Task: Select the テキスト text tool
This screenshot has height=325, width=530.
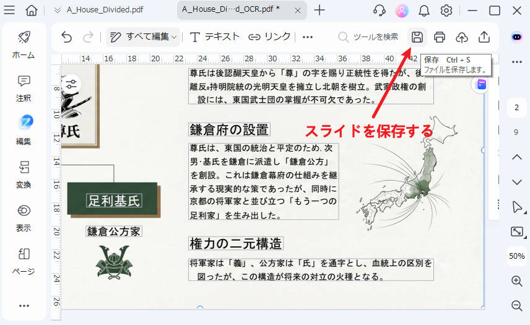Action: point(214,37)
